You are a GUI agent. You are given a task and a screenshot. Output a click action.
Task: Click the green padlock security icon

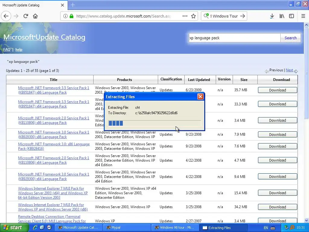click(72, 16)
